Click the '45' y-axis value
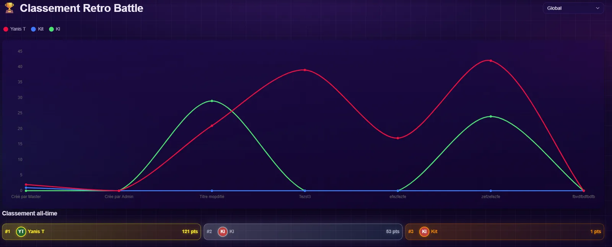This screenshot has height=247, width=612. 20,51
